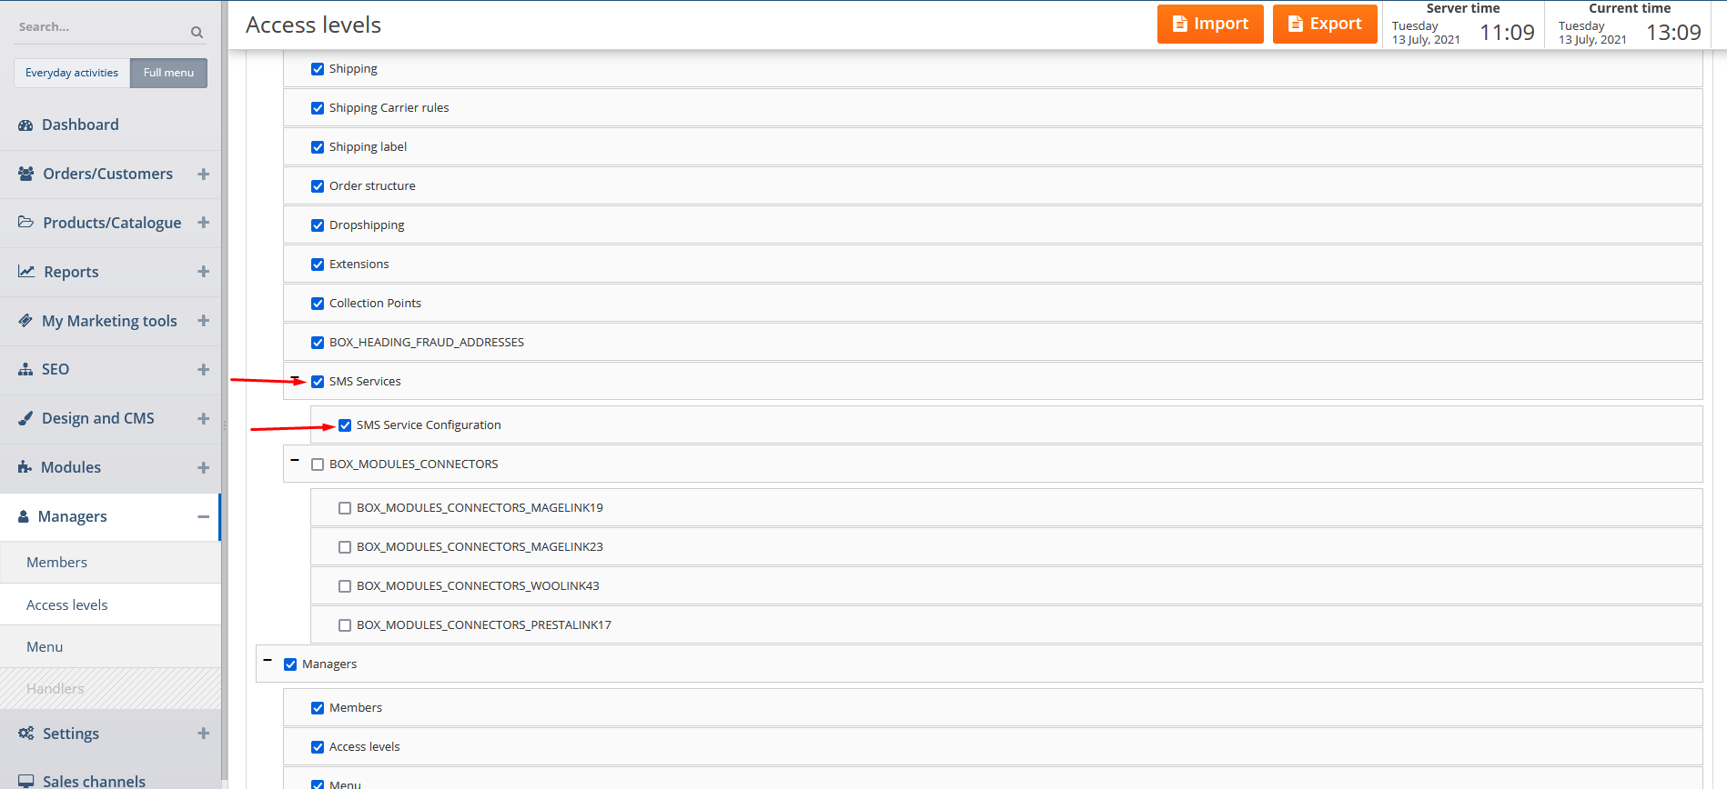Uncheck the Dropshipping checkbox
The image size is (1727, 789).
point(318,225)
